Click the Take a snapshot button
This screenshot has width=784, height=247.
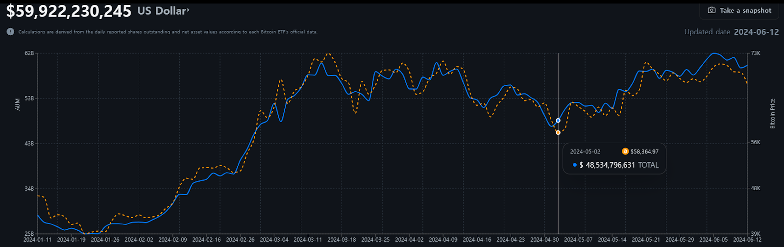tap(739, 10)
